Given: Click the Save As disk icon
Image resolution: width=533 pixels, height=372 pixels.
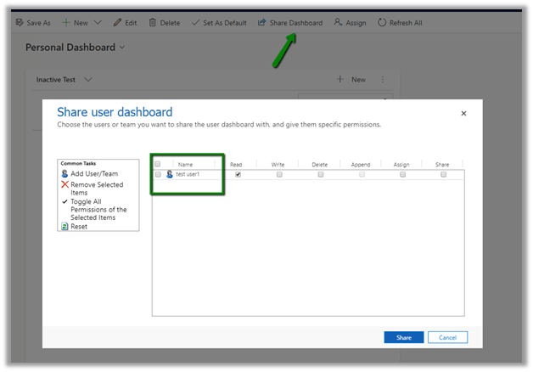Looking at the screenshot, I should (x=20, y=23).
